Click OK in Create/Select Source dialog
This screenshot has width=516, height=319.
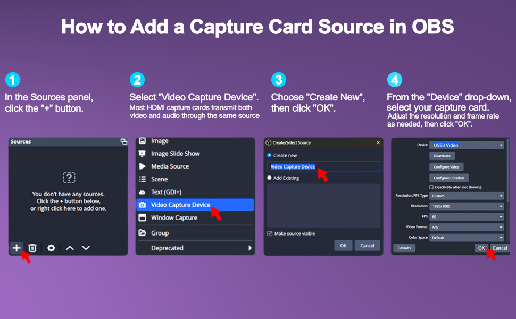343,246
